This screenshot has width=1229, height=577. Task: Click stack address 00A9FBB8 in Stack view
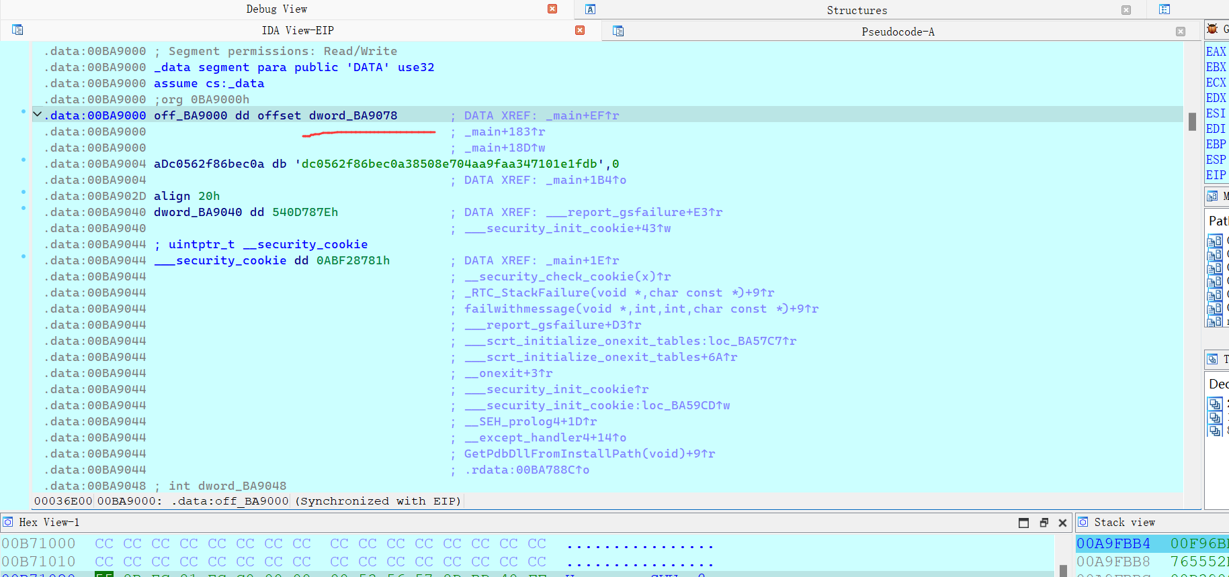click(x=1113, y=562)
